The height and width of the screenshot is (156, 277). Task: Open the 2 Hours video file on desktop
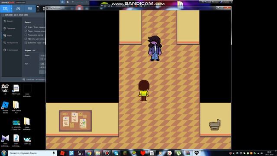16,125
